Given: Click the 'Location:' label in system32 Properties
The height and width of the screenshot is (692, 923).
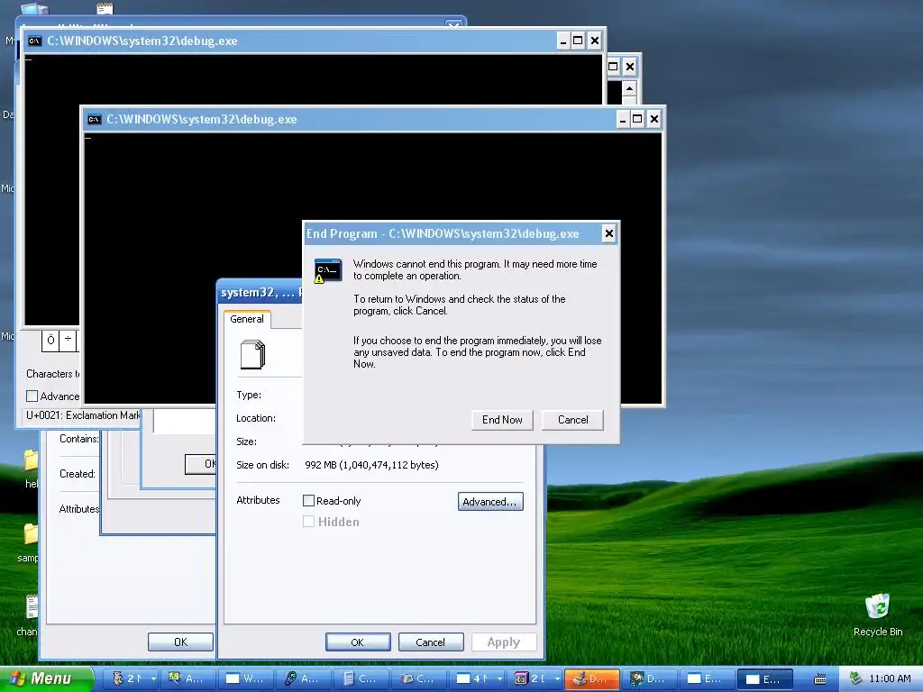Looking at the screenshot, I should tap(256, 418).
